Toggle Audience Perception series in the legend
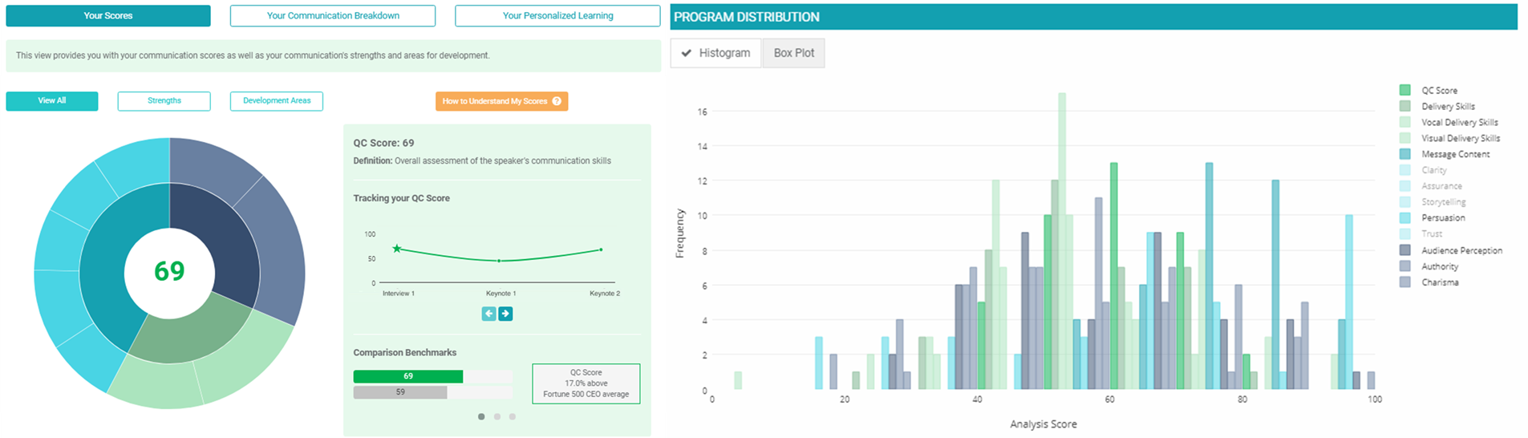This screenshot has height=438, width=1528. coord(1461,250)
